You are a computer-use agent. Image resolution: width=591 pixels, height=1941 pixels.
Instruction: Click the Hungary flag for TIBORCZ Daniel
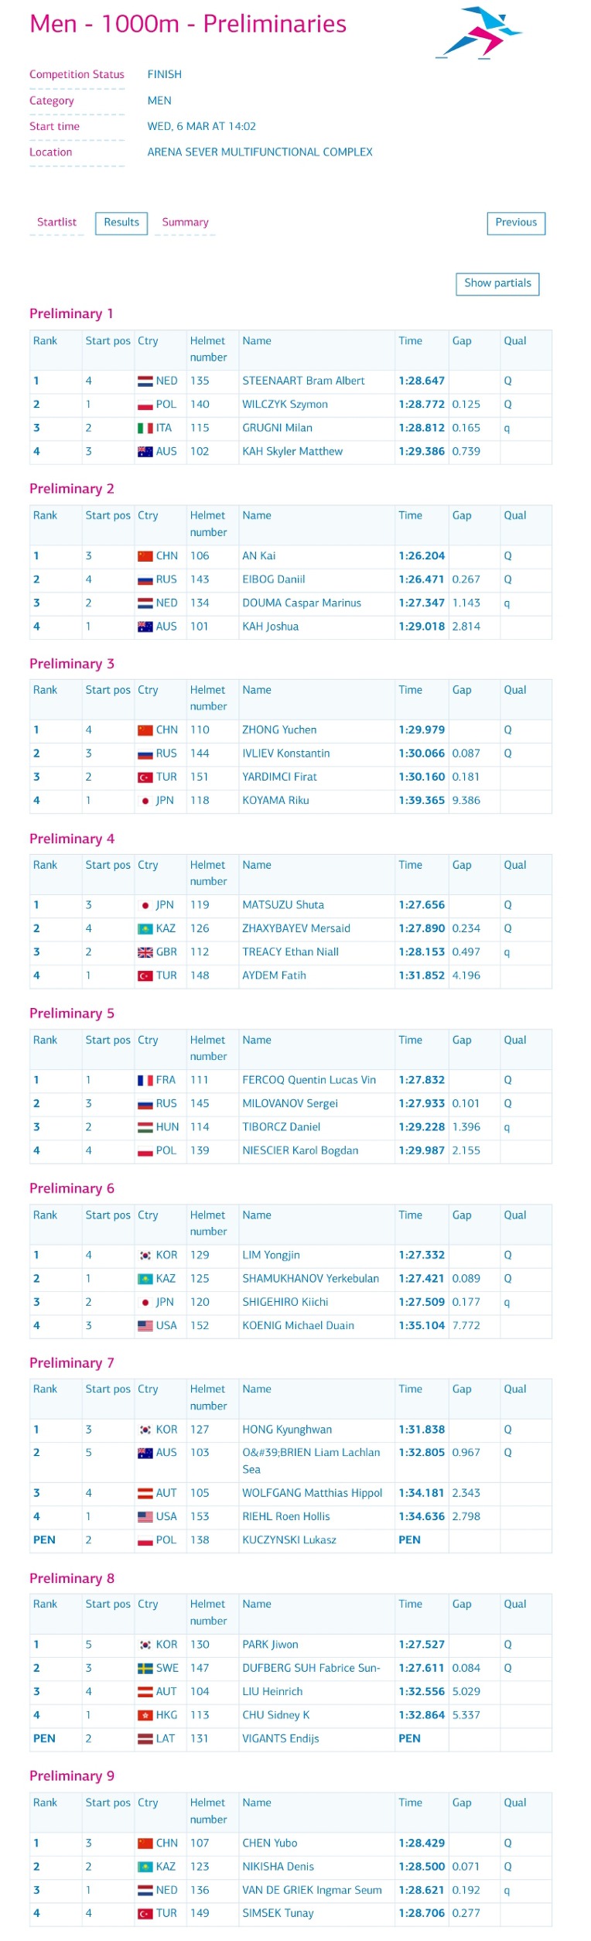(145, 1128)
